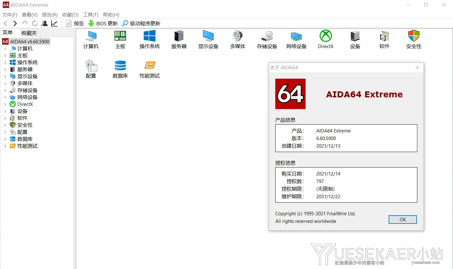Expand the 网络设备 tree node arrow

5,97
